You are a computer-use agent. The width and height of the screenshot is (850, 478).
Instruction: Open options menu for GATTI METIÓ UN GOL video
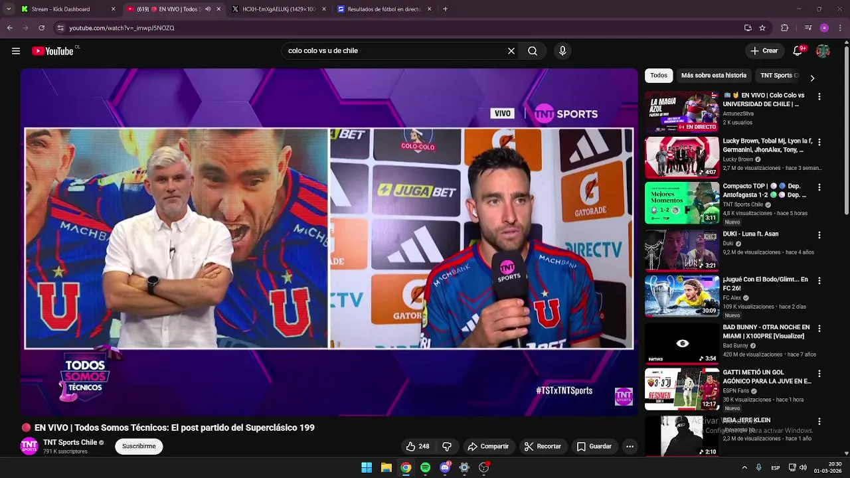pos(819,374)
